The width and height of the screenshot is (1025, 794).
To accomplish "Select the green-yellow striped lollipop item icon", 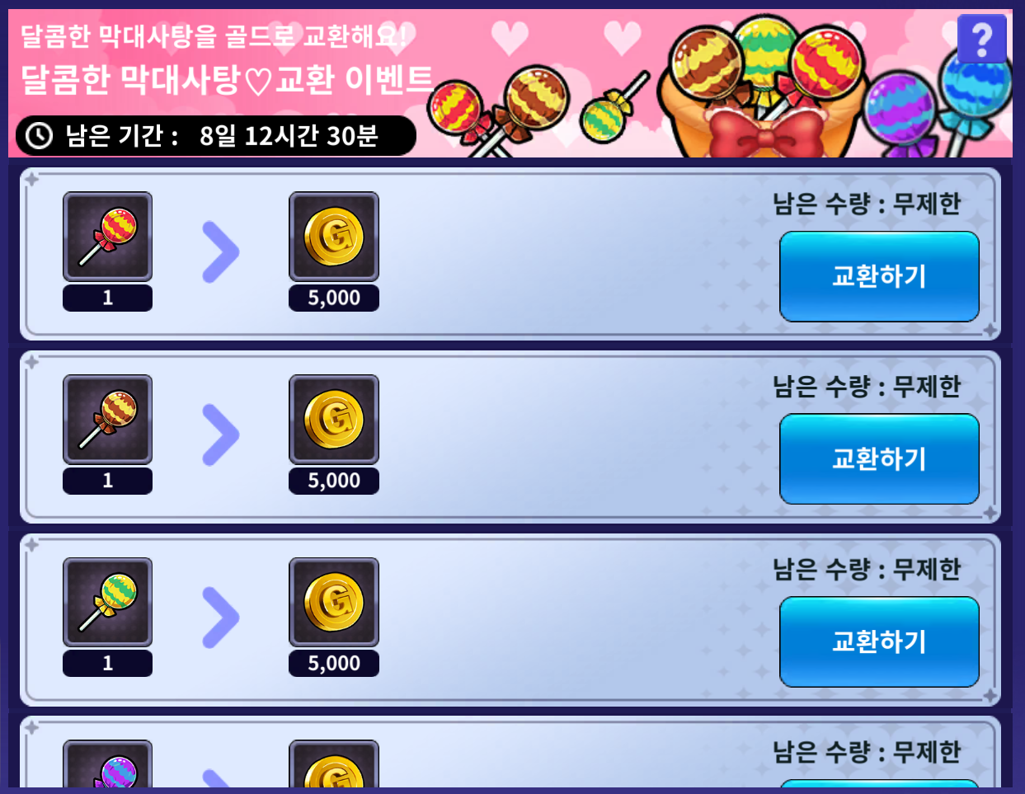I will [107, 603].
